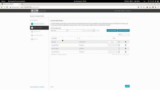Viewport: 160px width, 90px height.
Task: Click the Logout link
Action: 128,11
